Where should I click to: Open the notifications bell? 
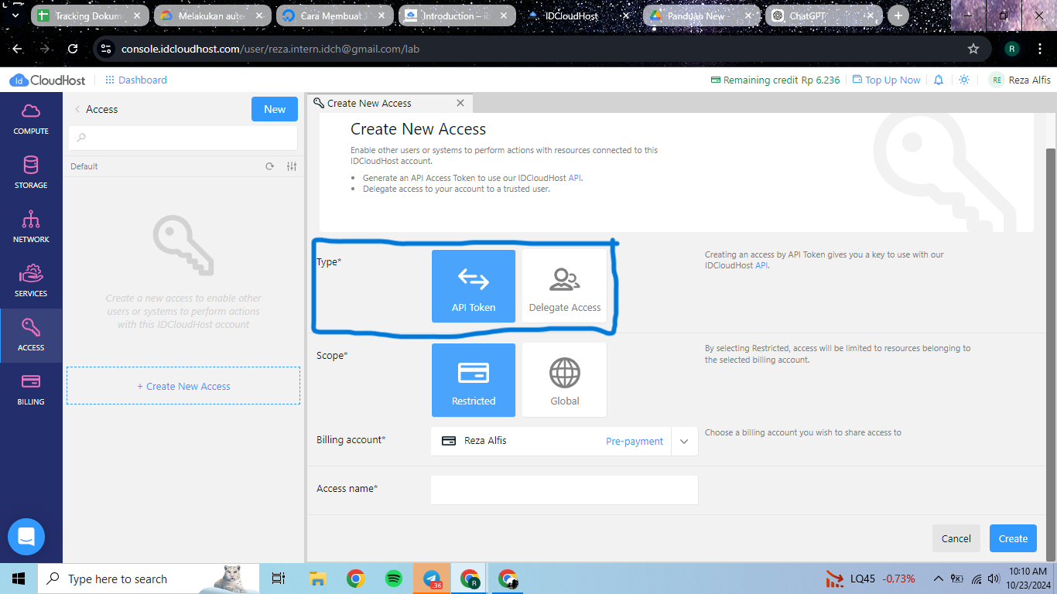[x=939, y=80]
